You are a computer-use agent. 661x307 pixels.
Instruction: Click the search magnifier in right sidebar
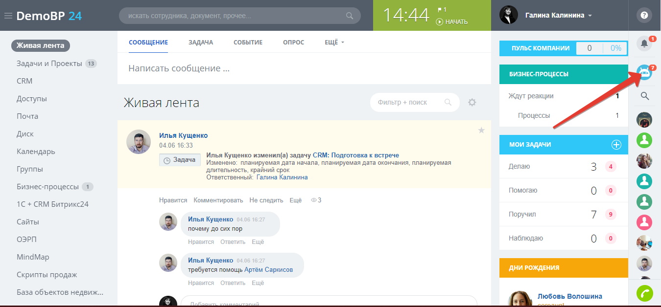(645, 96)
